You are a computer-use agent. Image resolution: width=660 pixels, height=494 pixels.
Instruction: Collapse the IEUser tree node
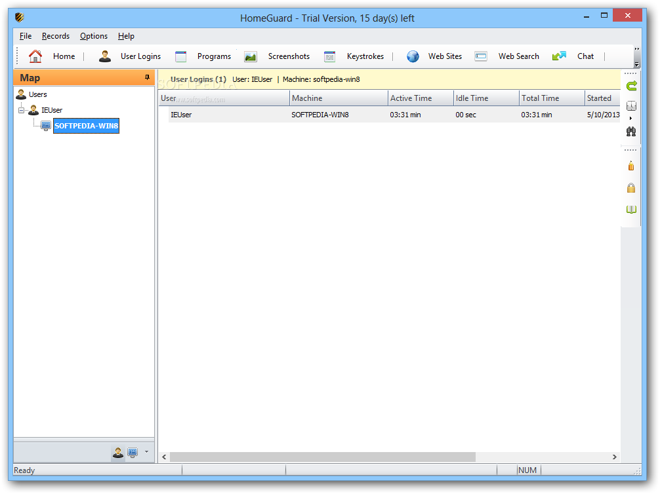[21, 110]
